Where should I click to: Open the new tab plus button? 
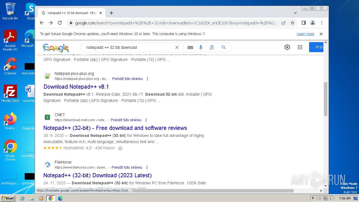(x=111, y=13)
